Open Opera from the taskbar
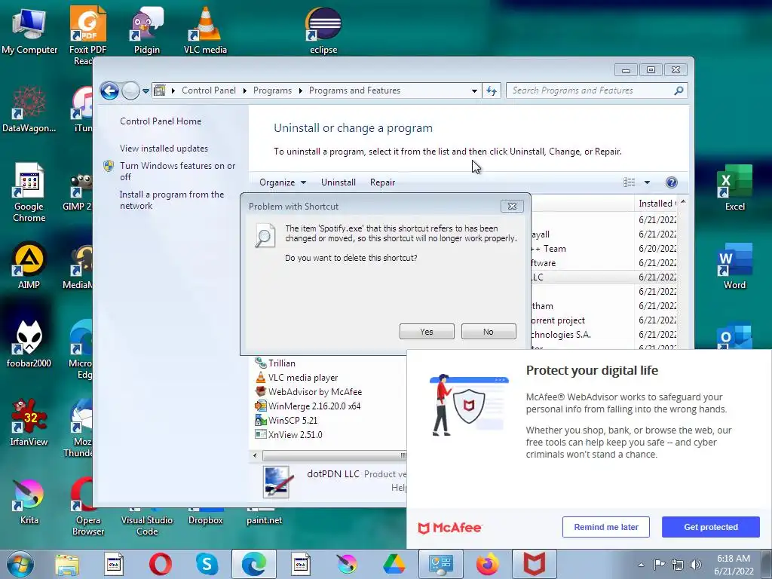The height and width of the screenshot is (579, 772). [x=160, y=564]
